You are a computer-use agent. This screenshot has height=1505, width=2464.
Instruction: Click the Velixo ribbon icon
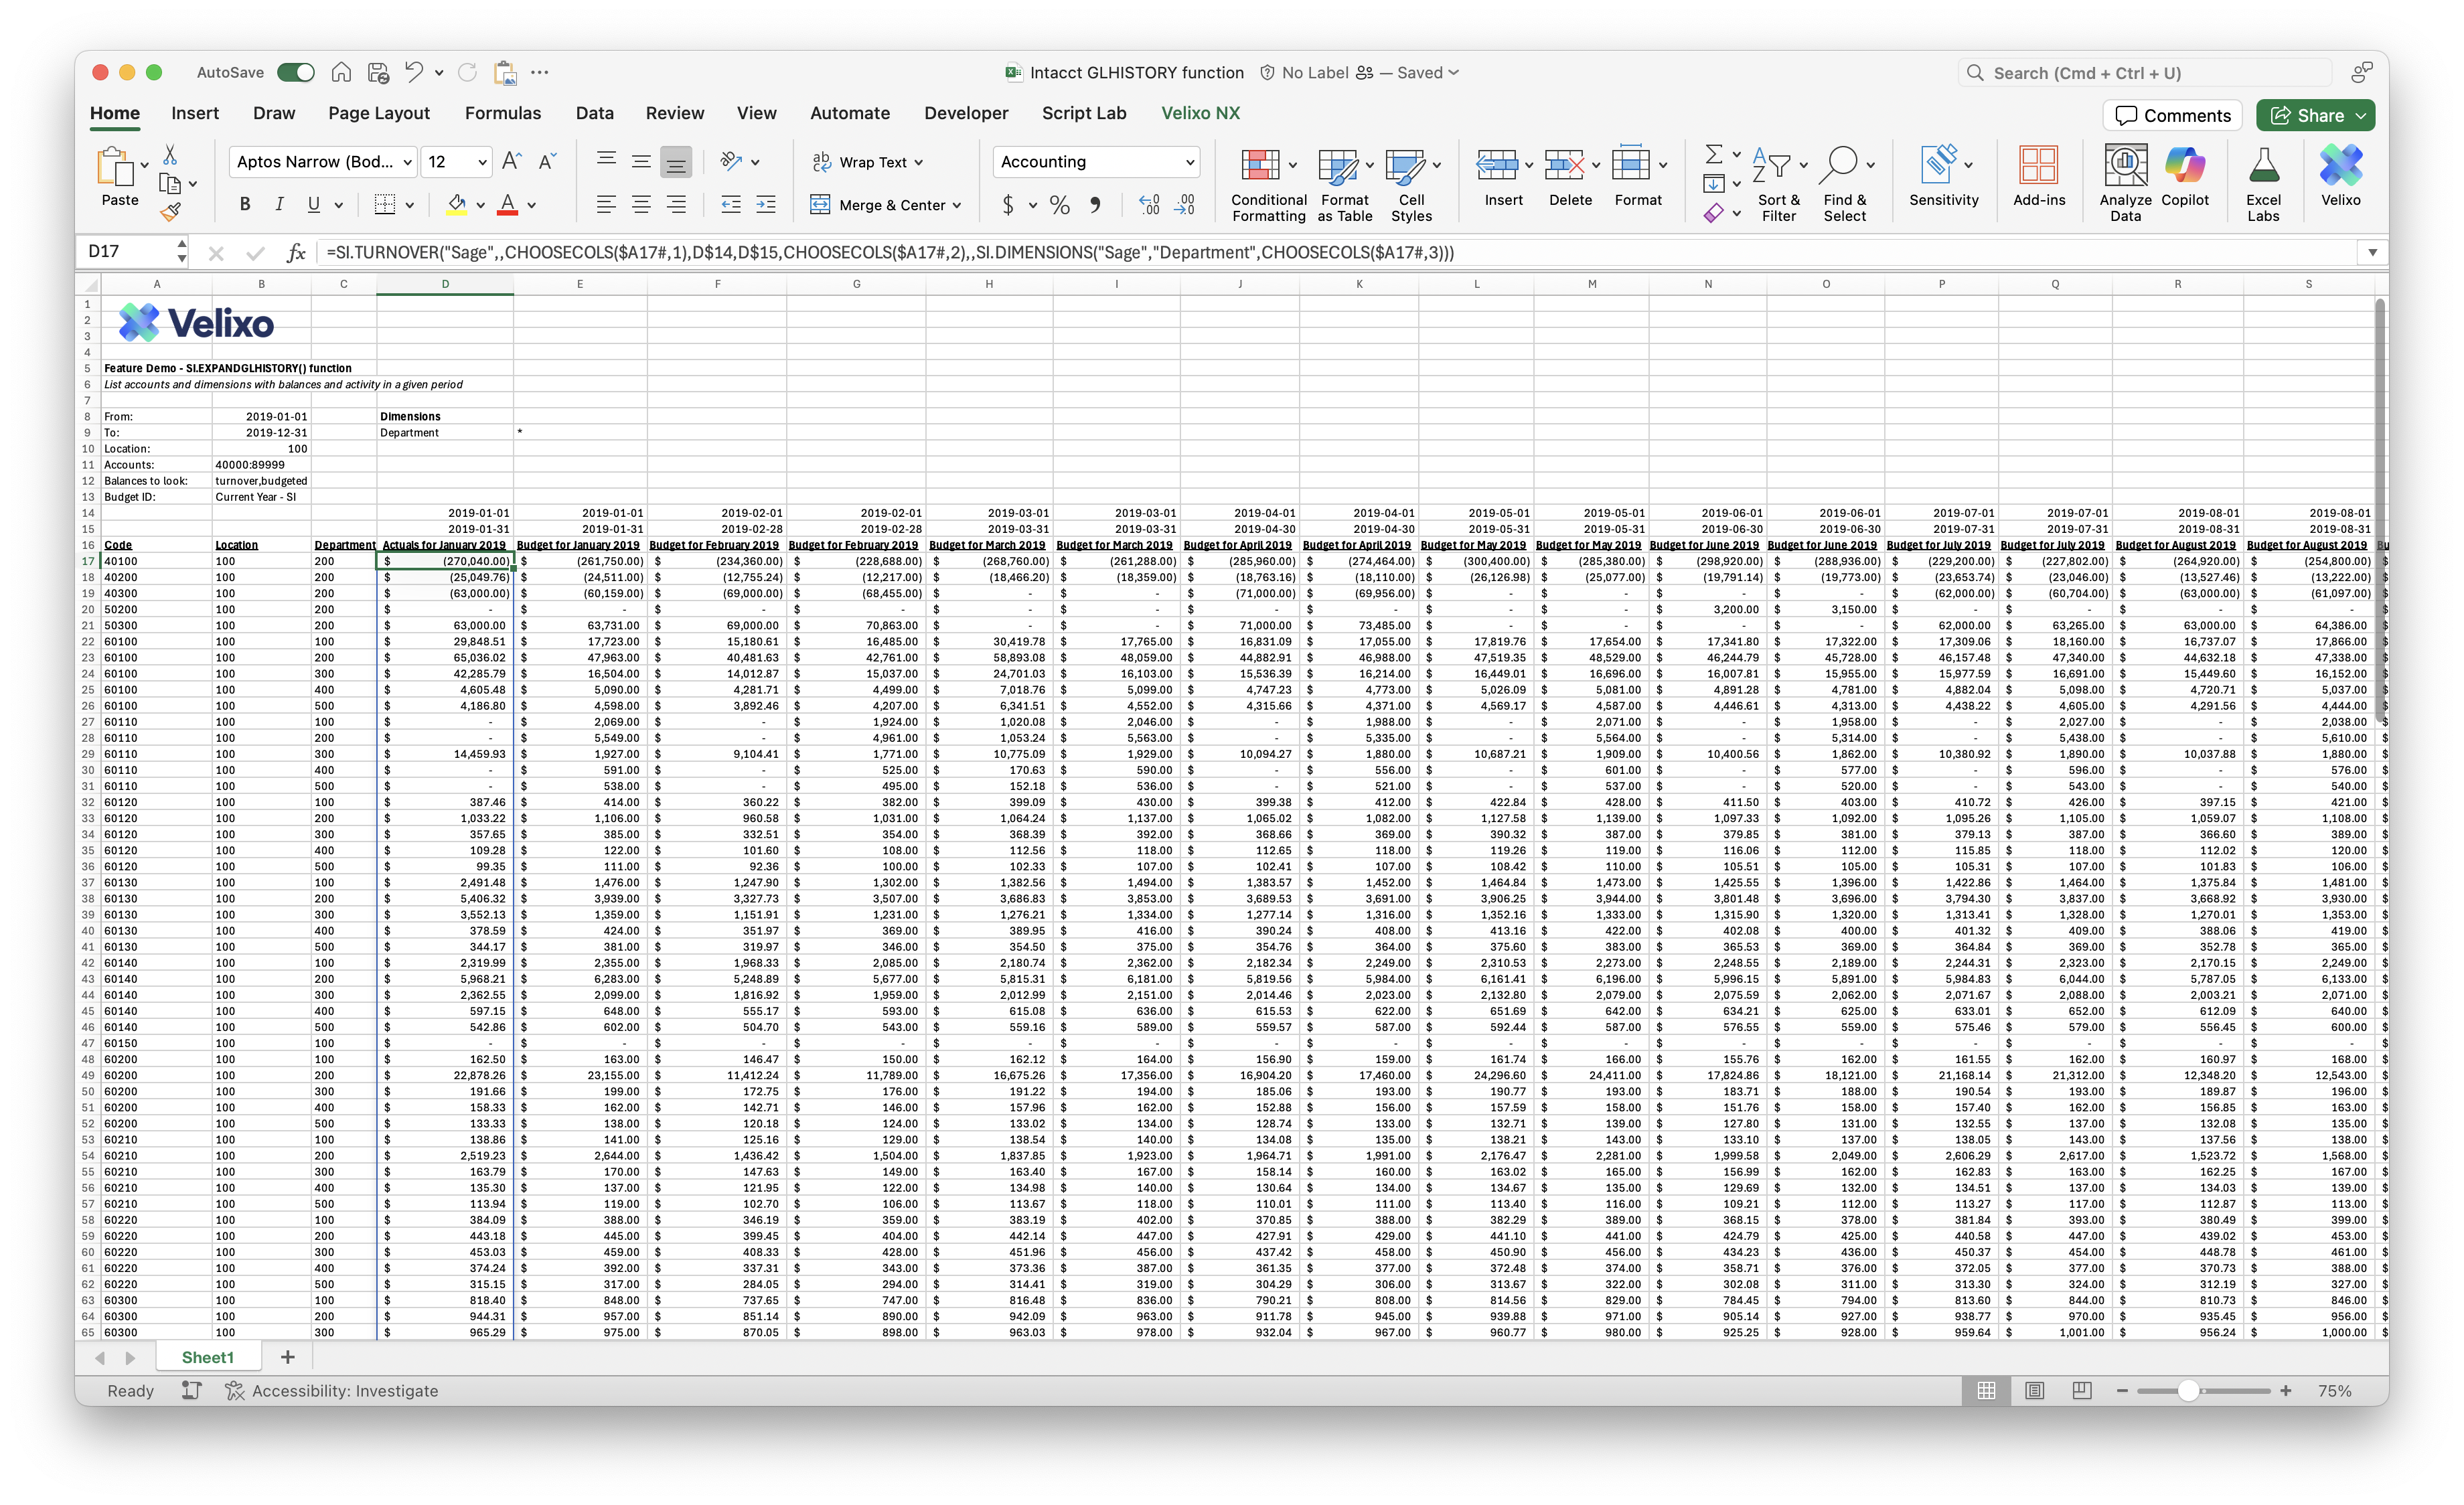coord(2340,165)
